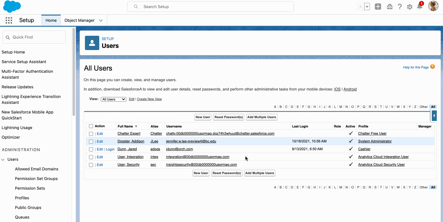
Task: Click the top New User button
Action: tap(203, 117)
